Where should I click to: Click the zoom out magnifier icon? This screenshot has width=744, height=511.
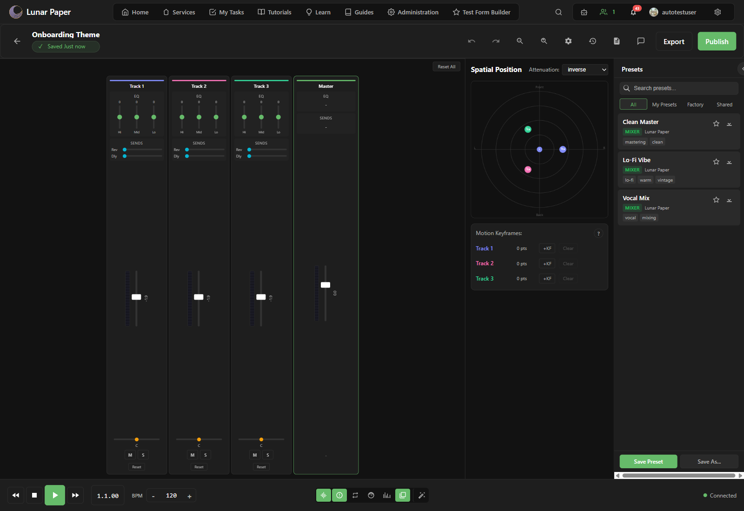pos(520,41)
